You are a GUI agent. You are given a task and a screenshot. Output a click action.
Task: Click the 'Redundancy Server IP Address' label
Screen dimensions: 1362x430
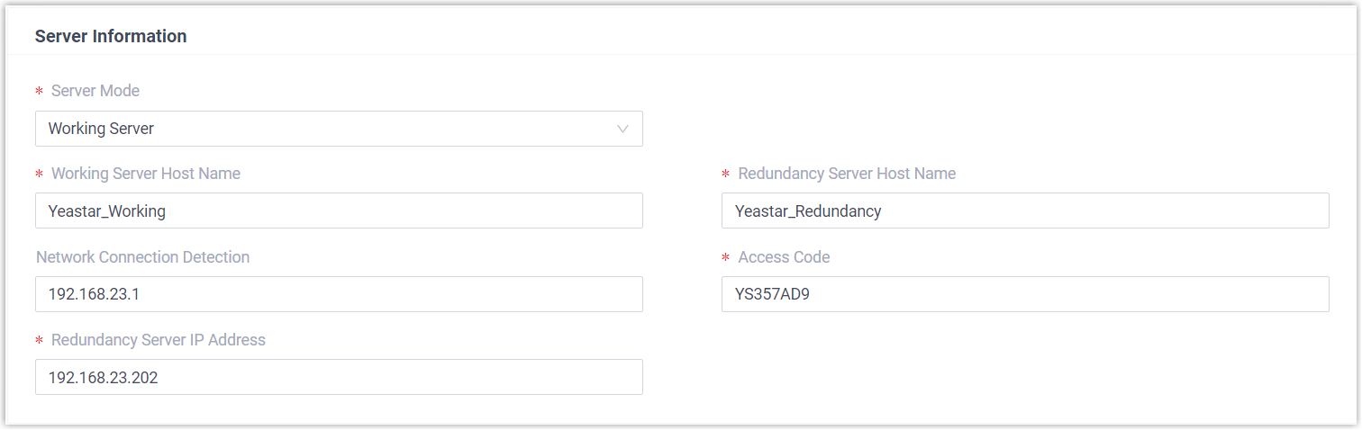[x=159, y=340]
